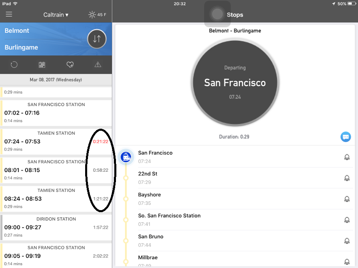Set alarm bell for So. San Francisco Station
This screenshot has width=358, height=268.
(347, 220)
